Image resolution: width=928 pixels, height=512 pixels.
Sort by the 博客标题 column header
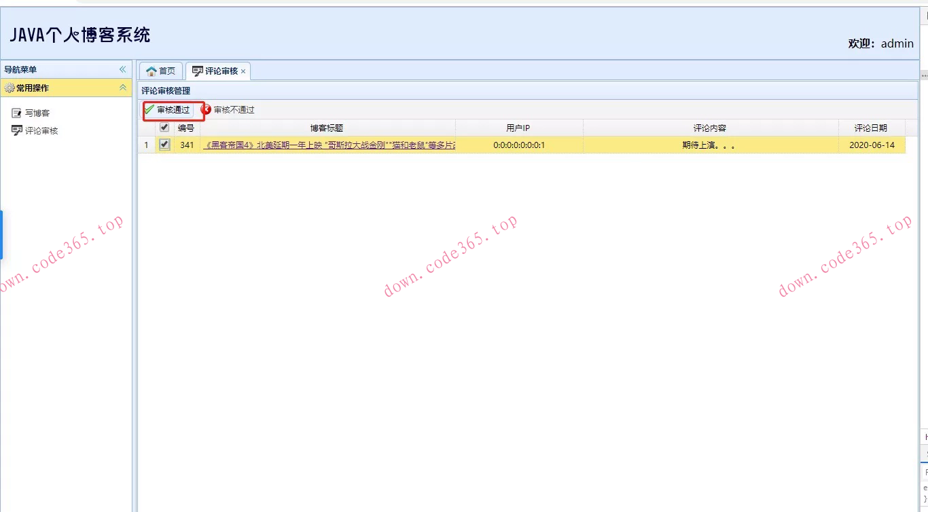click(327, 128)
